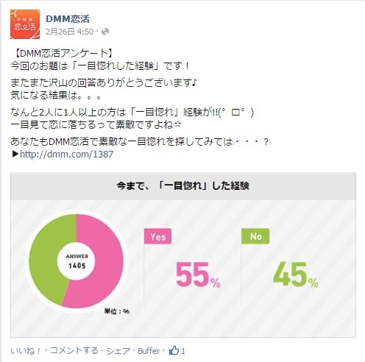Open the DMM恋活 profile picture

pyautogui.click(x=25, y=24)
